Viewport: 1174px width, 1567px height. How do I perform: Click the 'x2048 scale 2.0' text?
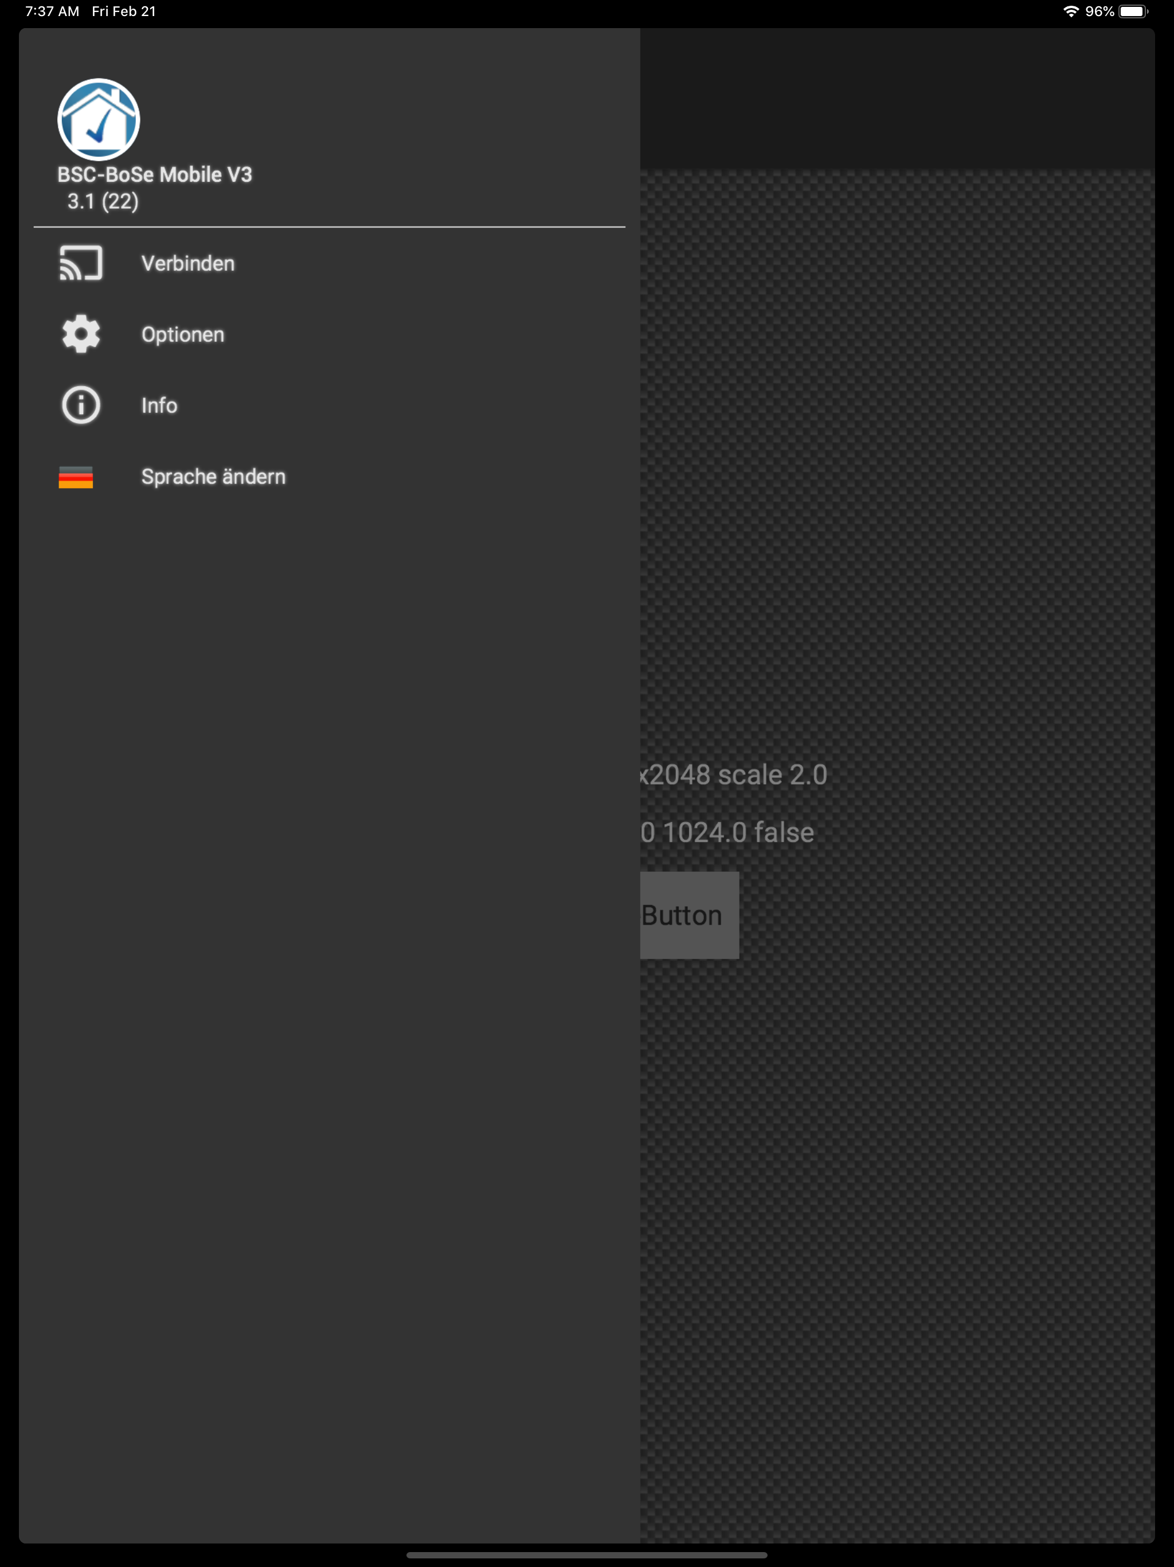pyautogui.click(x=734, y=775)
